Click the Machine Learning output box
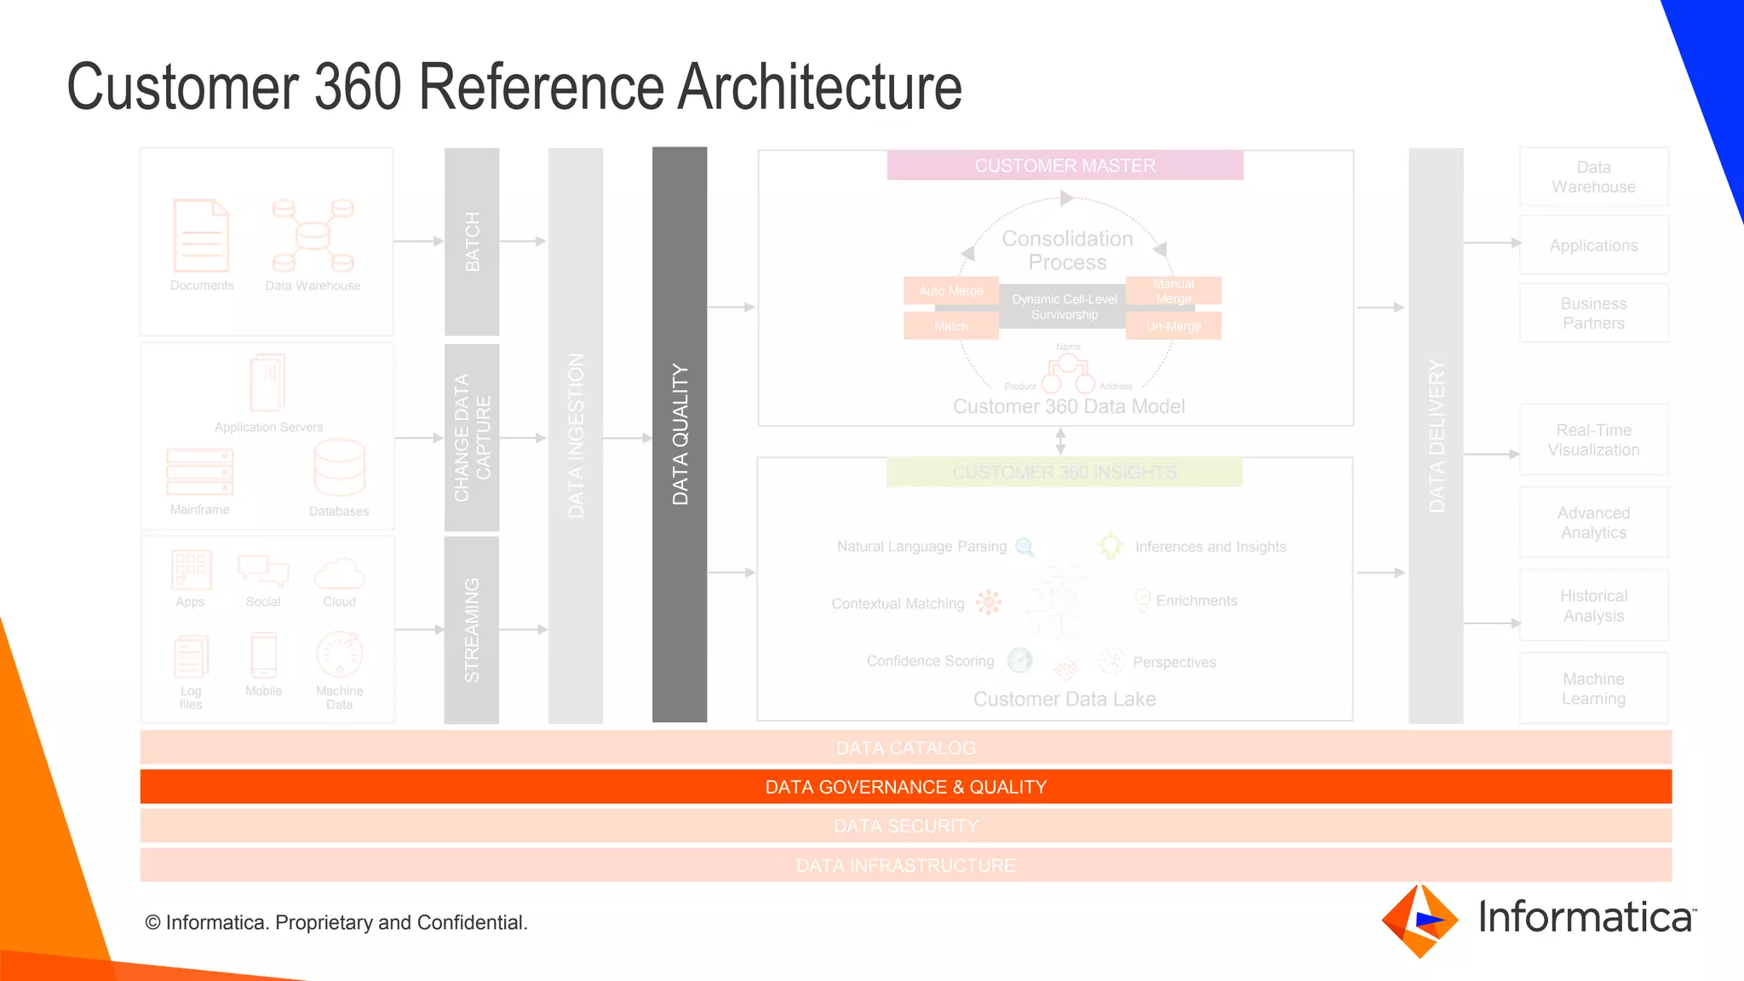Image resolution: width=1744 pixels, height=981 pixels. coord(1593,688)
